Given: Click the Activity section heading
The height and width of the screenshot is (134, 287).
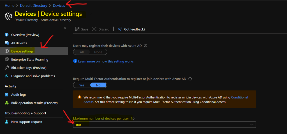Looking at the screenshot, I should (10, 86).
